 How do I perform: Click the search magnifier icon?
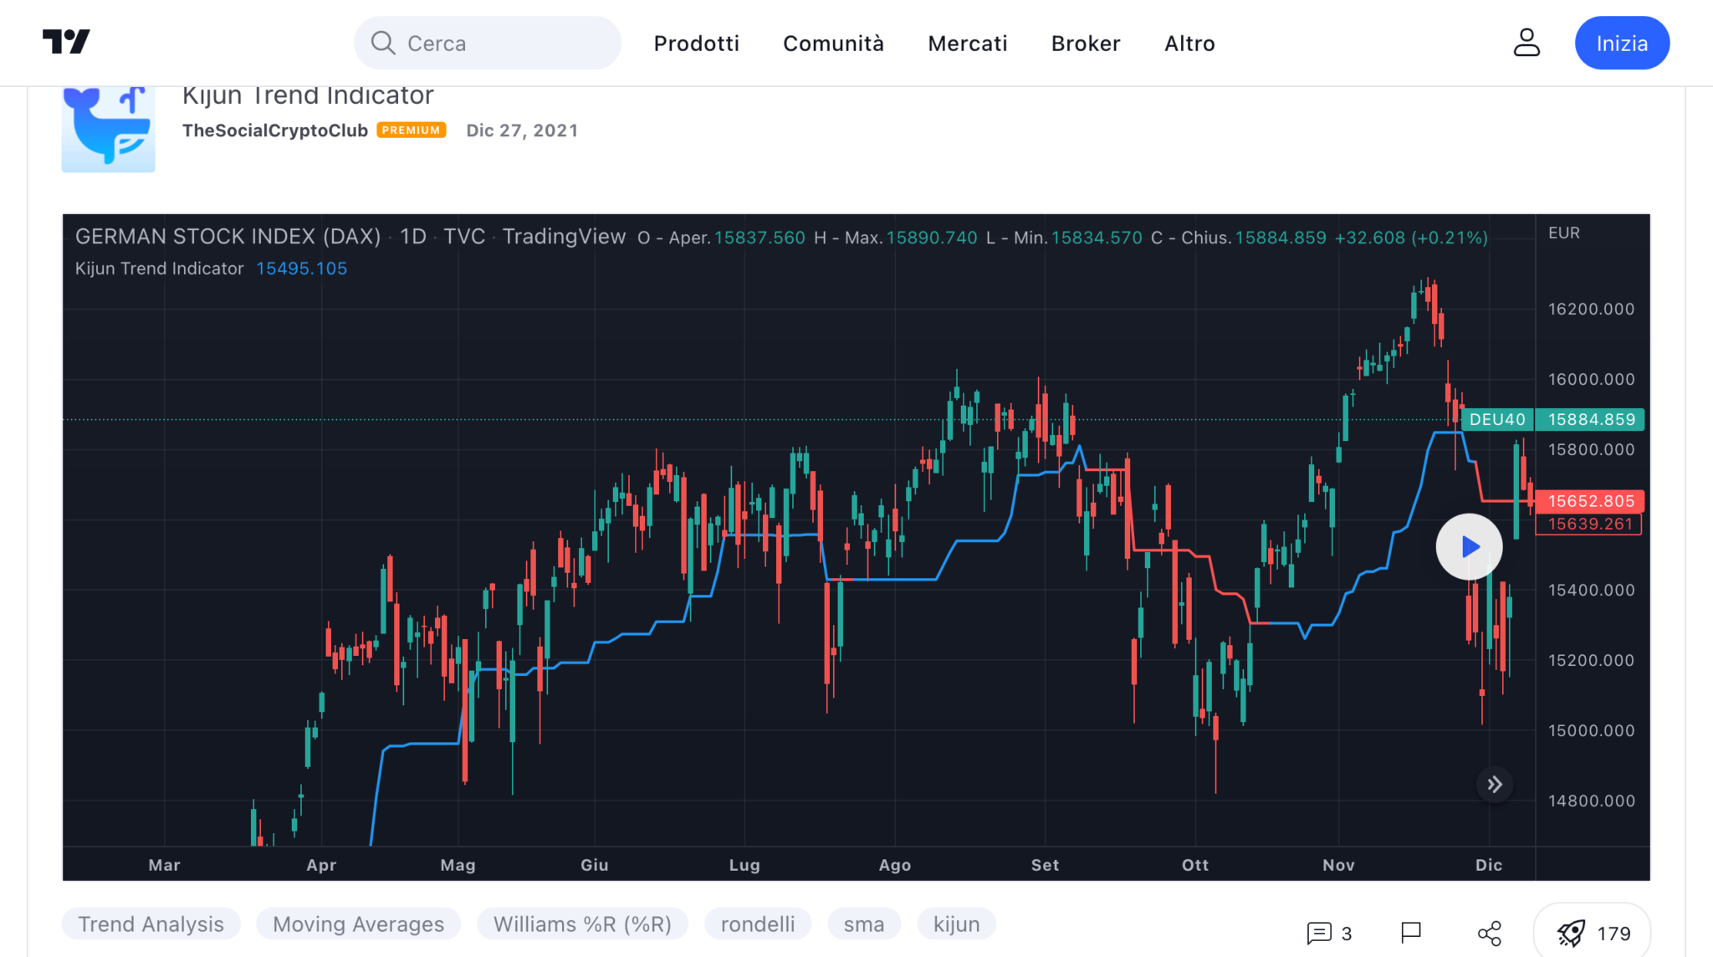point(383,43)
